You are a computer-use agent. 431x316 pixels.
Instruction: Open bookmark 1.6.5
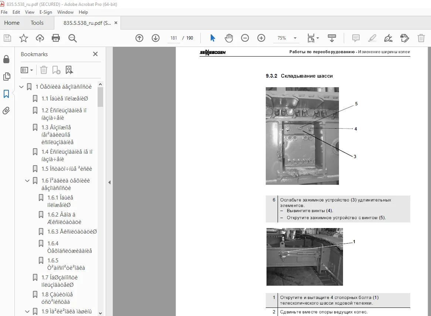[66, 264]
